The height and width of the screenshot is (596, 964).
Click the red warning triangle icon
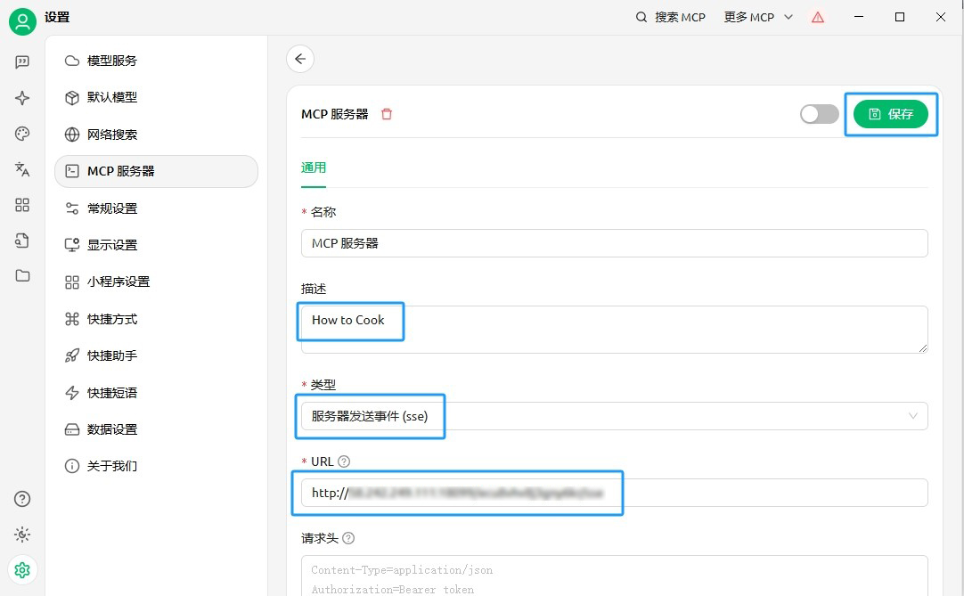click(818, 17)
